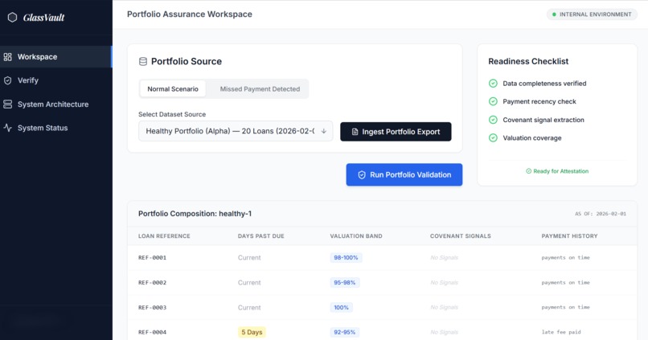Click the 95-98% valuation band badge
The height and width of the screenshot is (340, 648).
point(345,283)
